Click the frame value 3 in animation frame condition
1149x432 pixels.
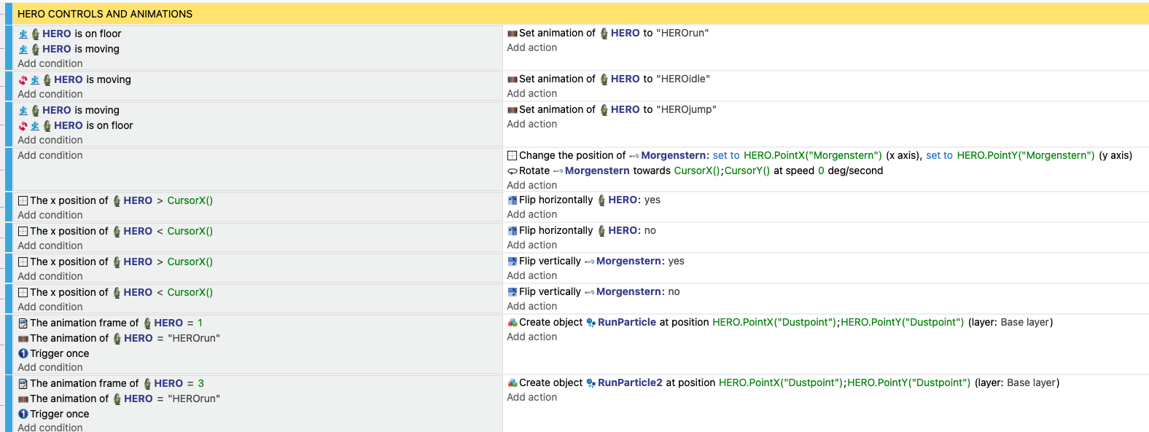point(200,384)
